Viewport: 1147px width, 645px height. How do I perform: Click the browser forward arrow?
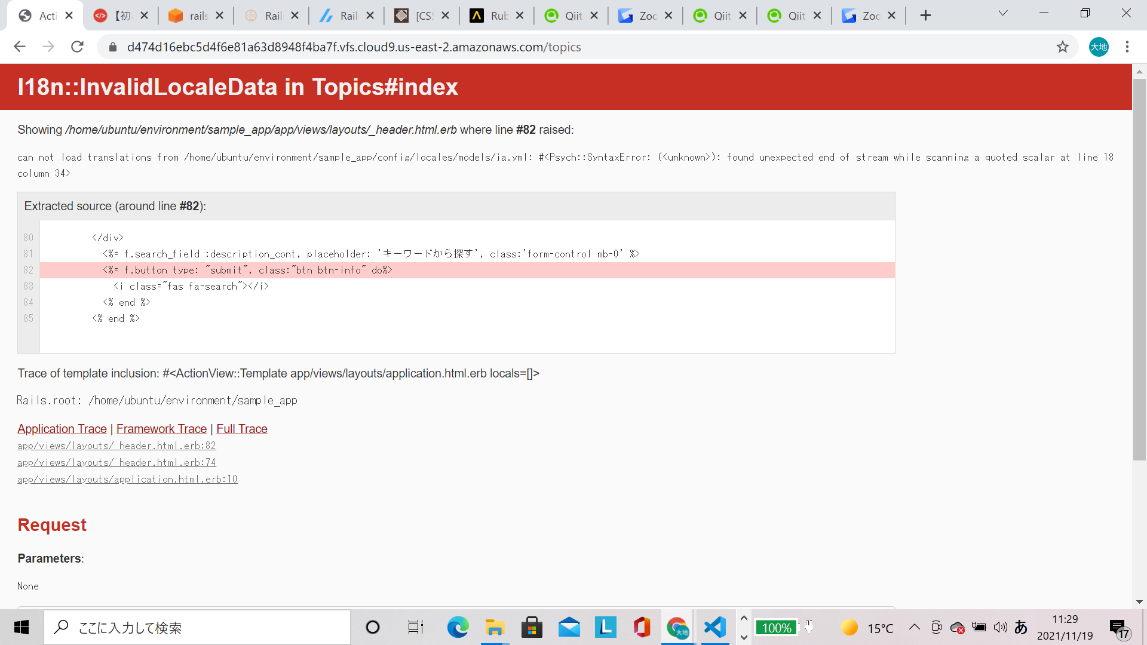pyautogui.click(x=48, y=47)
